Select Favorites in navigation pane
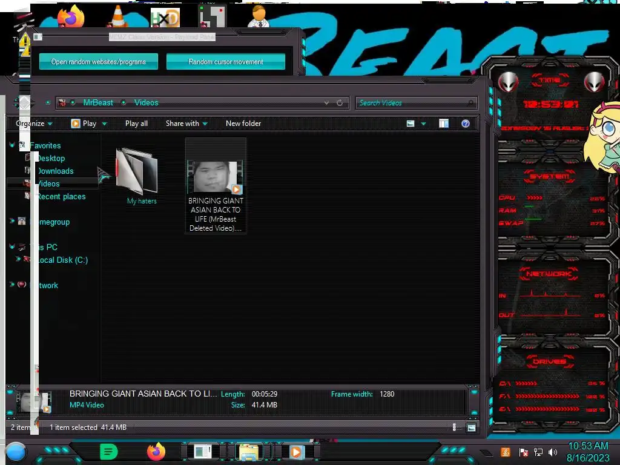The height and width of the screenshot is (465, 620). [45, 145]
